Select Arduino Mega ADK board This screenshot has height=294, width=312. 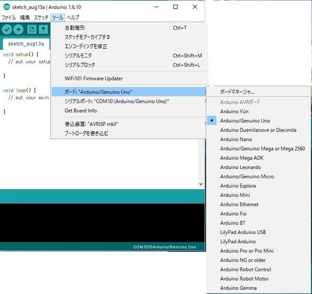(259, 158)
